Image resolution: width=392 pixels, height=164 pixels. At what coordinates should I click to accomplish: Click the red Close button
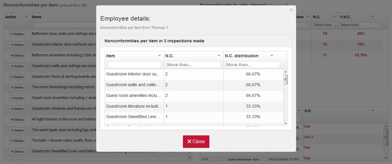pos(196,142)
